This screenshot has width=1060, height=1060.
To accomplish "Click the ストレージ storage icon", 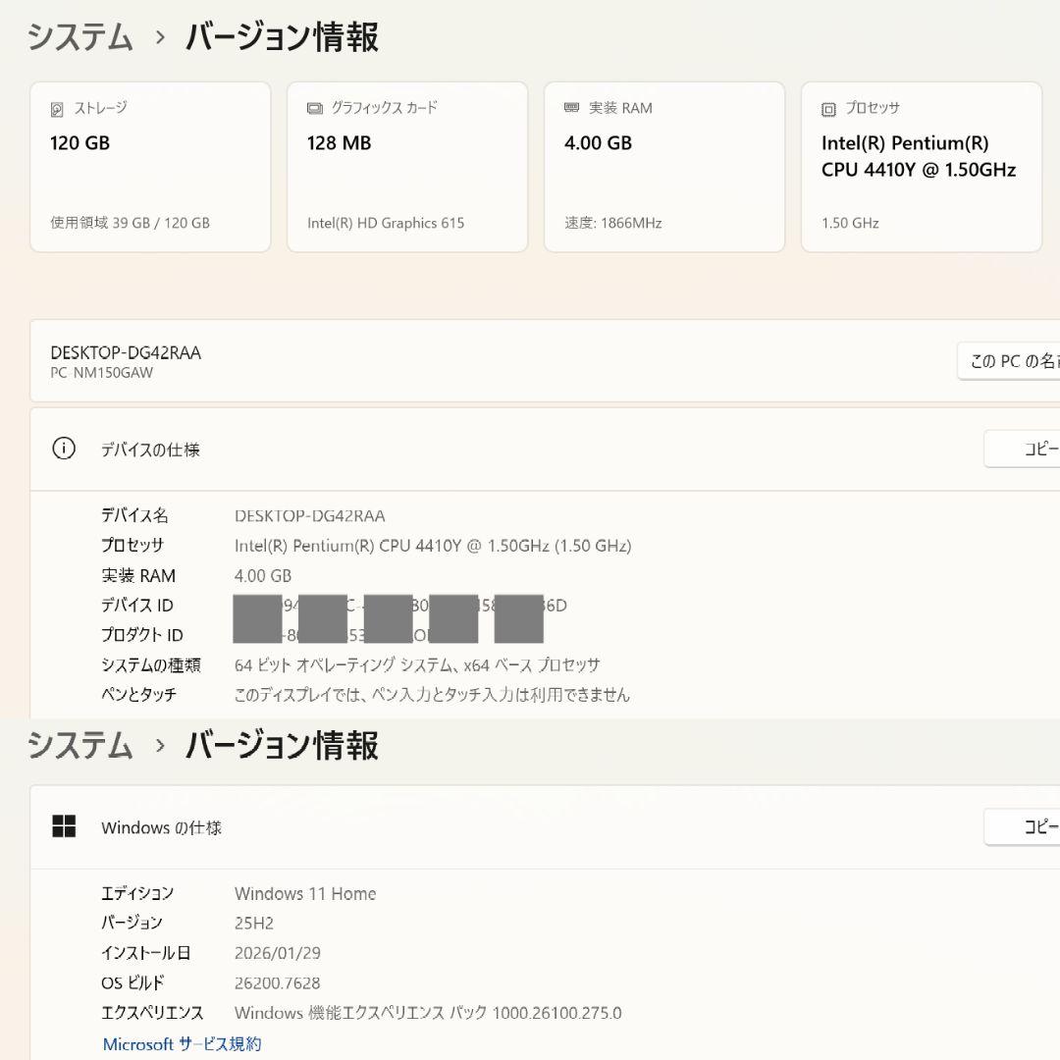I will (x=57, y=108).
